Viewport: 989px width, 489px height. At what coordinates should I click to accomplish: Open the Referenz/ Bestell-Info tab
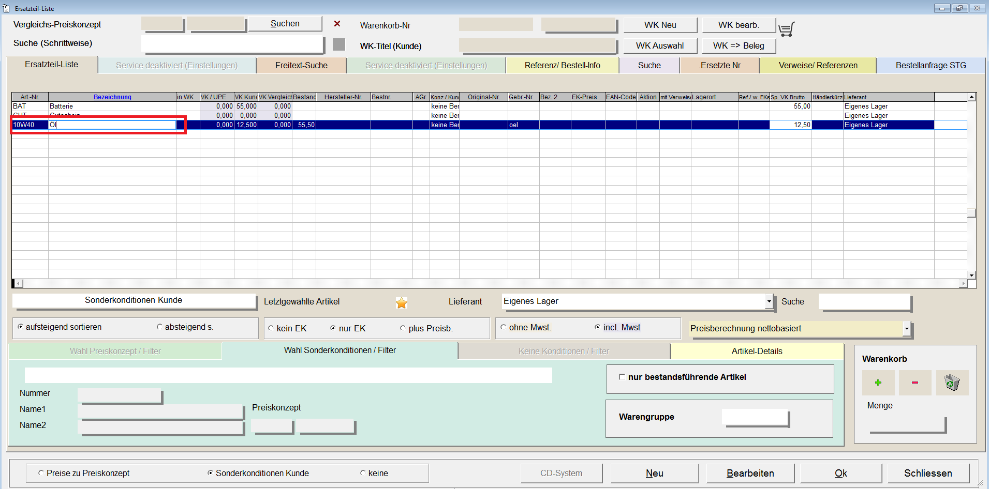(x=563, y=66)
